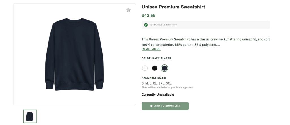Click the star icon inside shortlist button
The width and height of the screenshot is (290, 125).
click(151, 106)
